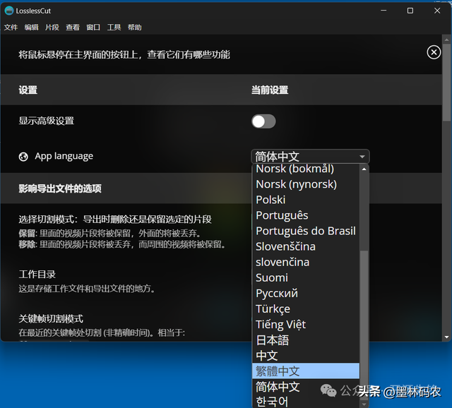Close the settings panel with the X icon

coord(434,52)
